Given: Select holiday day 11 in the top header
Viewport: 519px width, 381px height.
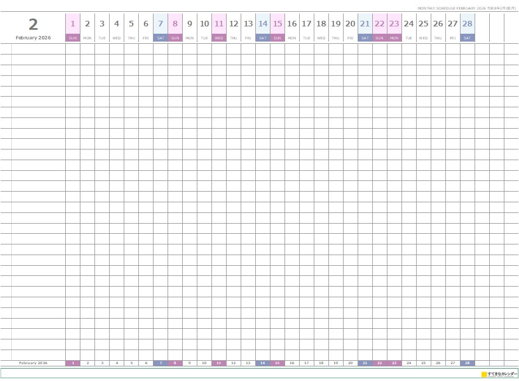Looking at the screenshot, I should point(219,24).
